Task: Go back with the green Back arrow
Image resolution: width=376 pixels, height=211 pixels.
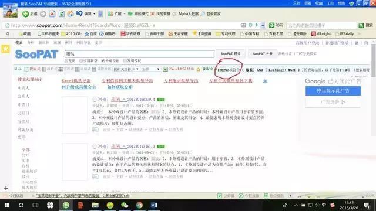Action: click(25, 14)
